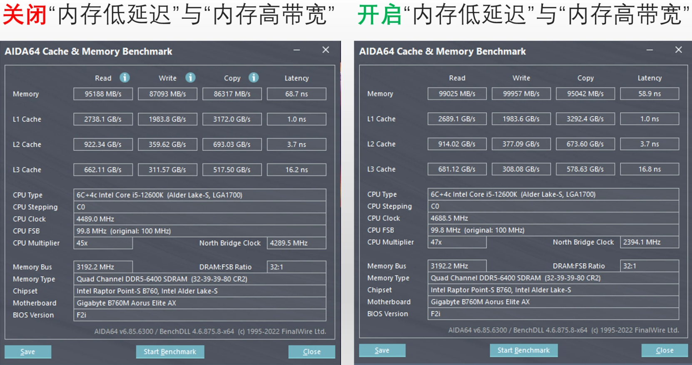This screenshot has width=692, height=365.
Task: Click the CPU Type field in right window
Action: [553, 194]
